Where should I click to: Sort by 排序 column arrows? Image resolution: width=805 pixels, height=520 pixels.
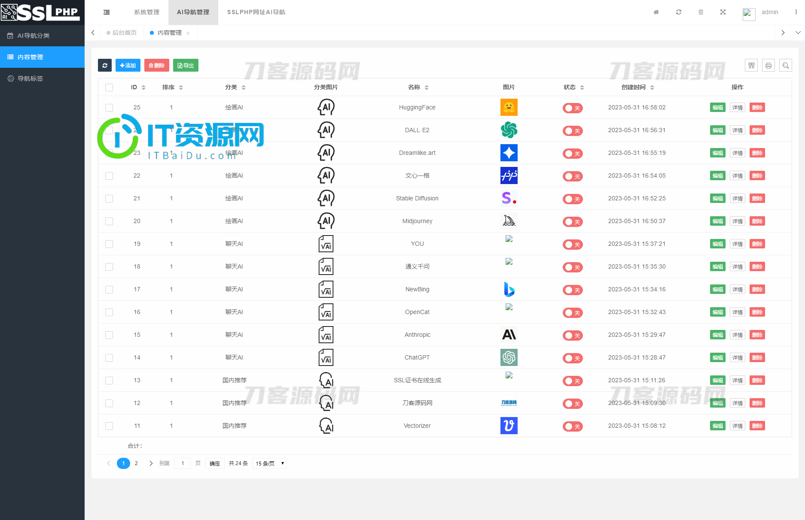181,88
